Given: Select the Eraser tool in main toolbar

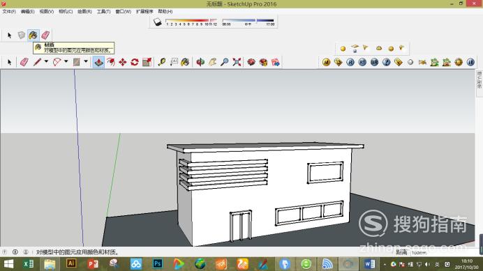Looking at the screenshot, I should coord(24,62).
